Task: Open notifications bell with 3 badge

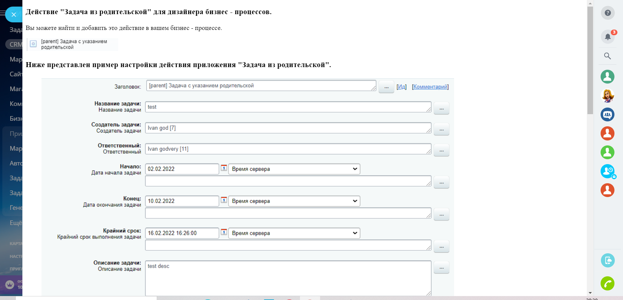Action: (608, 36)
